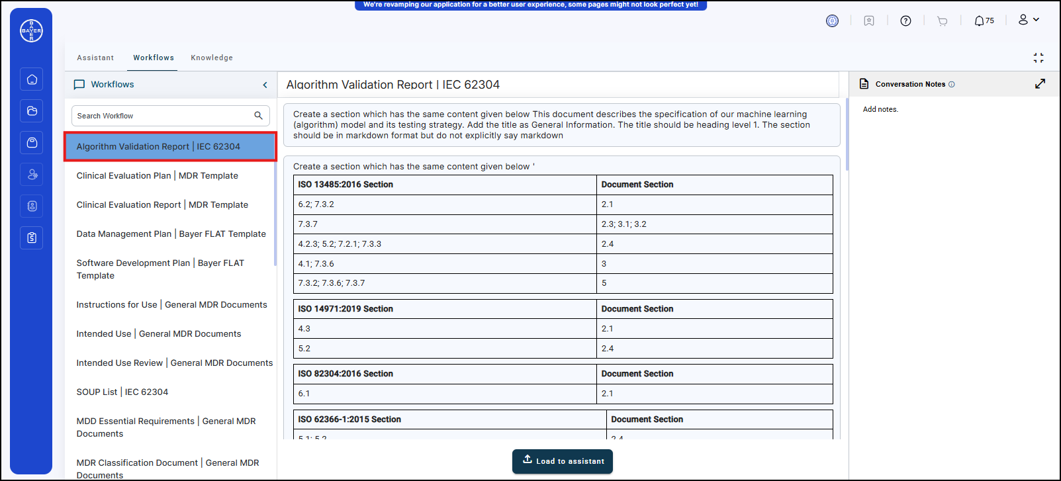Select Intended Use | General MDR Documents
This screenshot has width=1061, height=481.
(159, 333)
